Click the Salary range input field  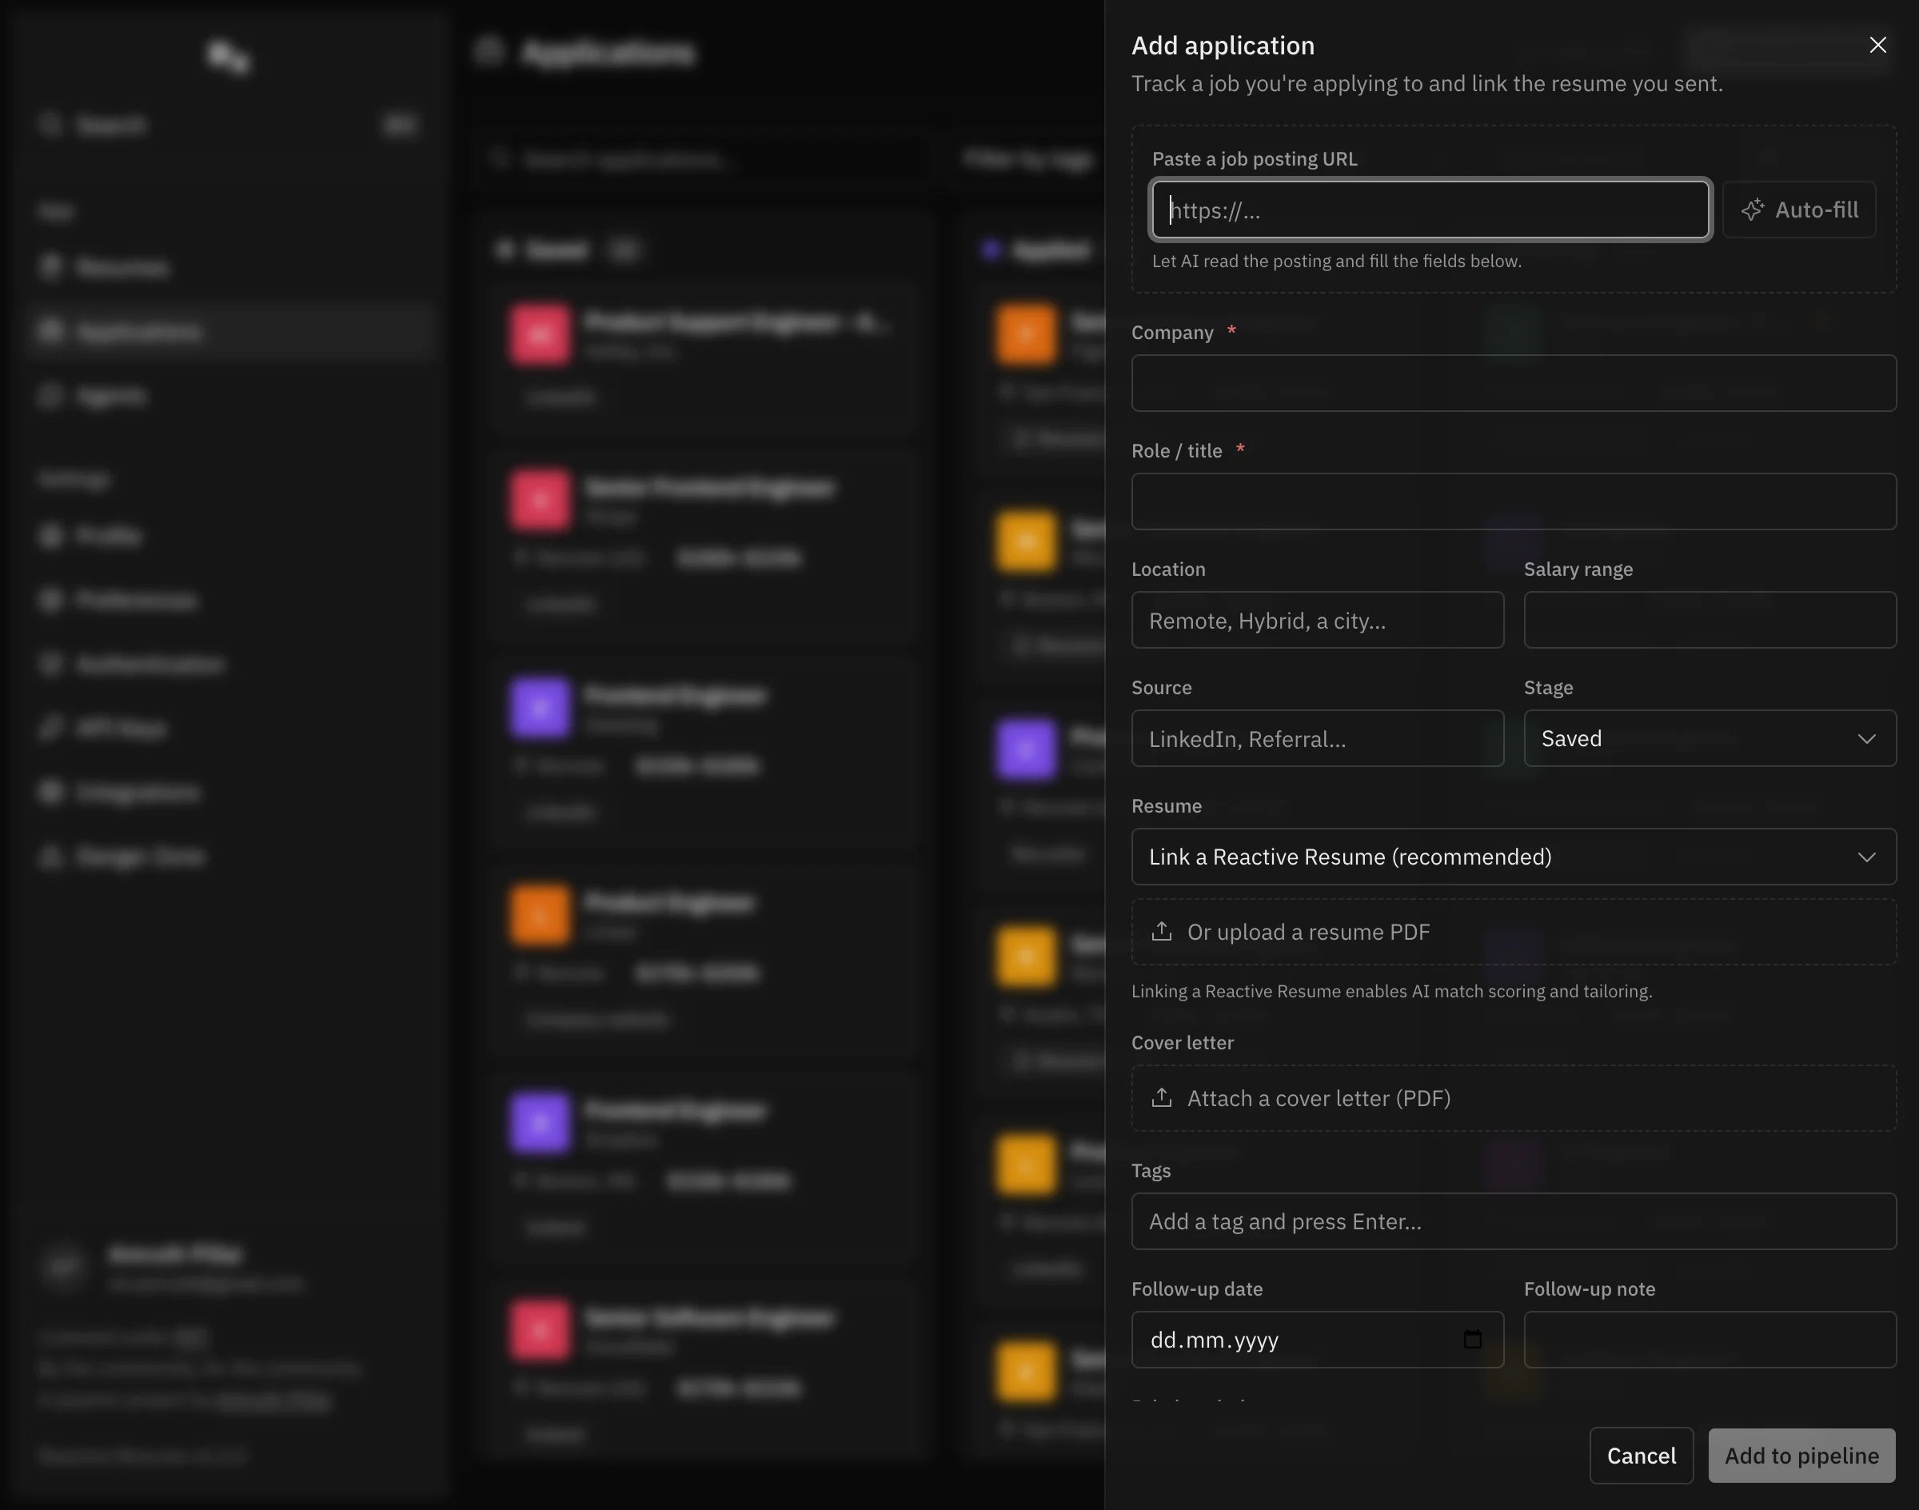[x=1710, y=620]
